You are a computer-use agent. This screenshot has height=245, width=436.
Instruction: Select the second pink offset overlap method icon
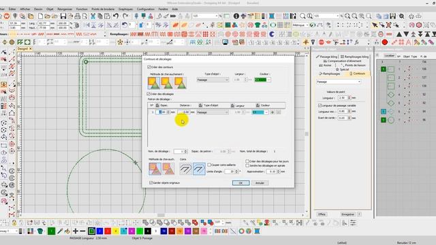[x=168, y=169]
